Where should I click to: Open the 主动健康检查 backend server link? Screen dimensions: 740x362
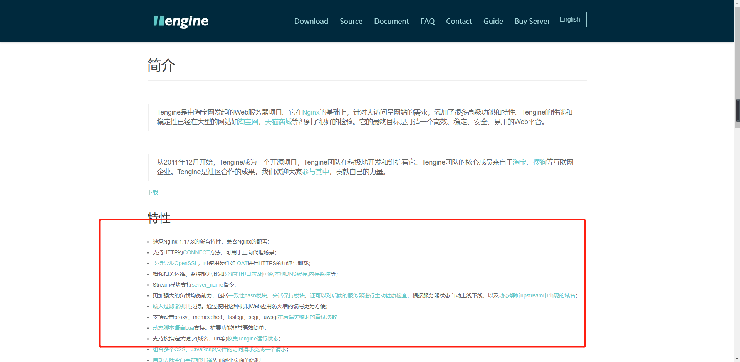359,295
